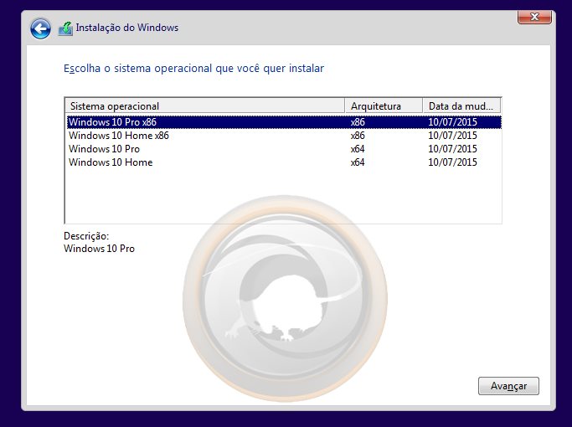
Task: Click x64 cell in the Windows 10 Pro row
Action: tap(358, 149)
